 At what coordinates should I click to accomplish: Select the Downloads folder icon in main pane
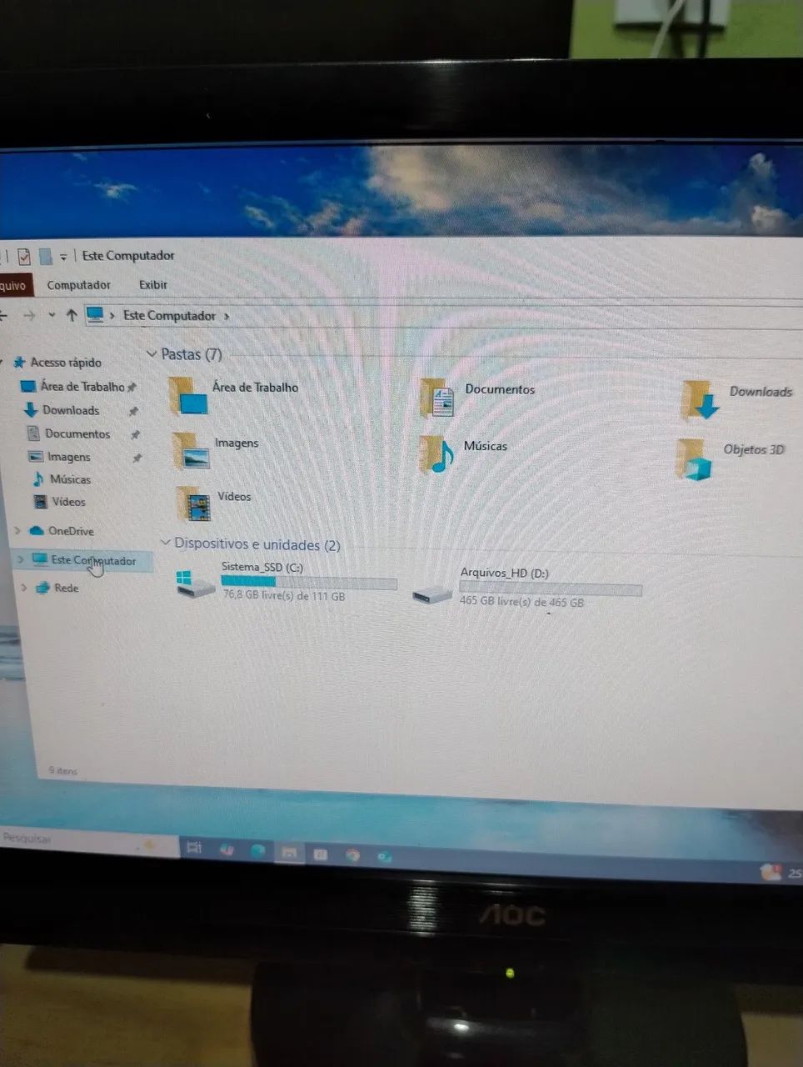tap(700, 400)
